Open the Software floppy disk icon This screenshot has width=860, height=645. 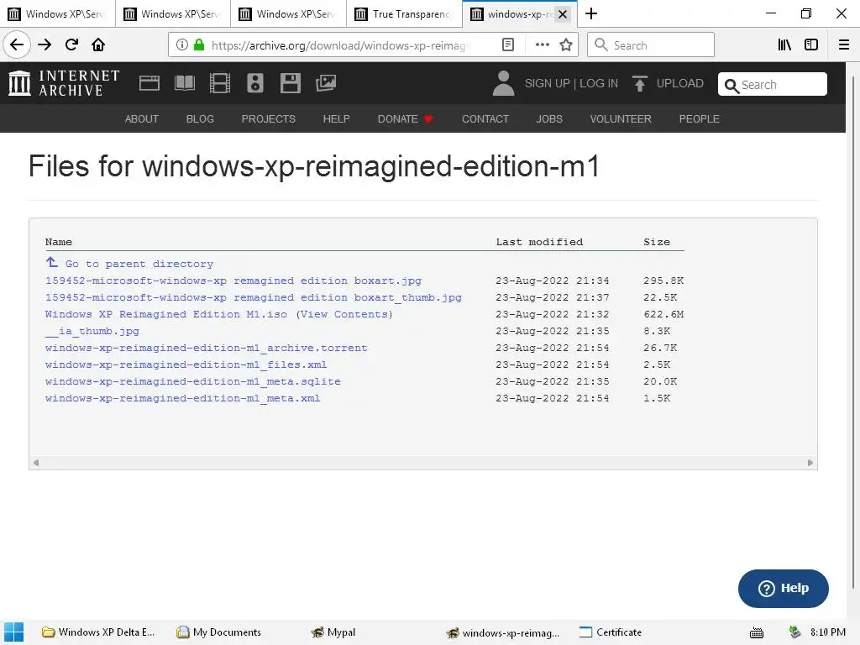[290, 83]
